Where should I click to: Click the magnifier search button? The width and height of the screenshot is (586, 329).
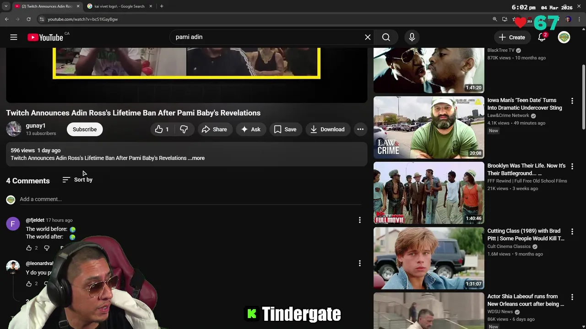[x=386, y=37]
